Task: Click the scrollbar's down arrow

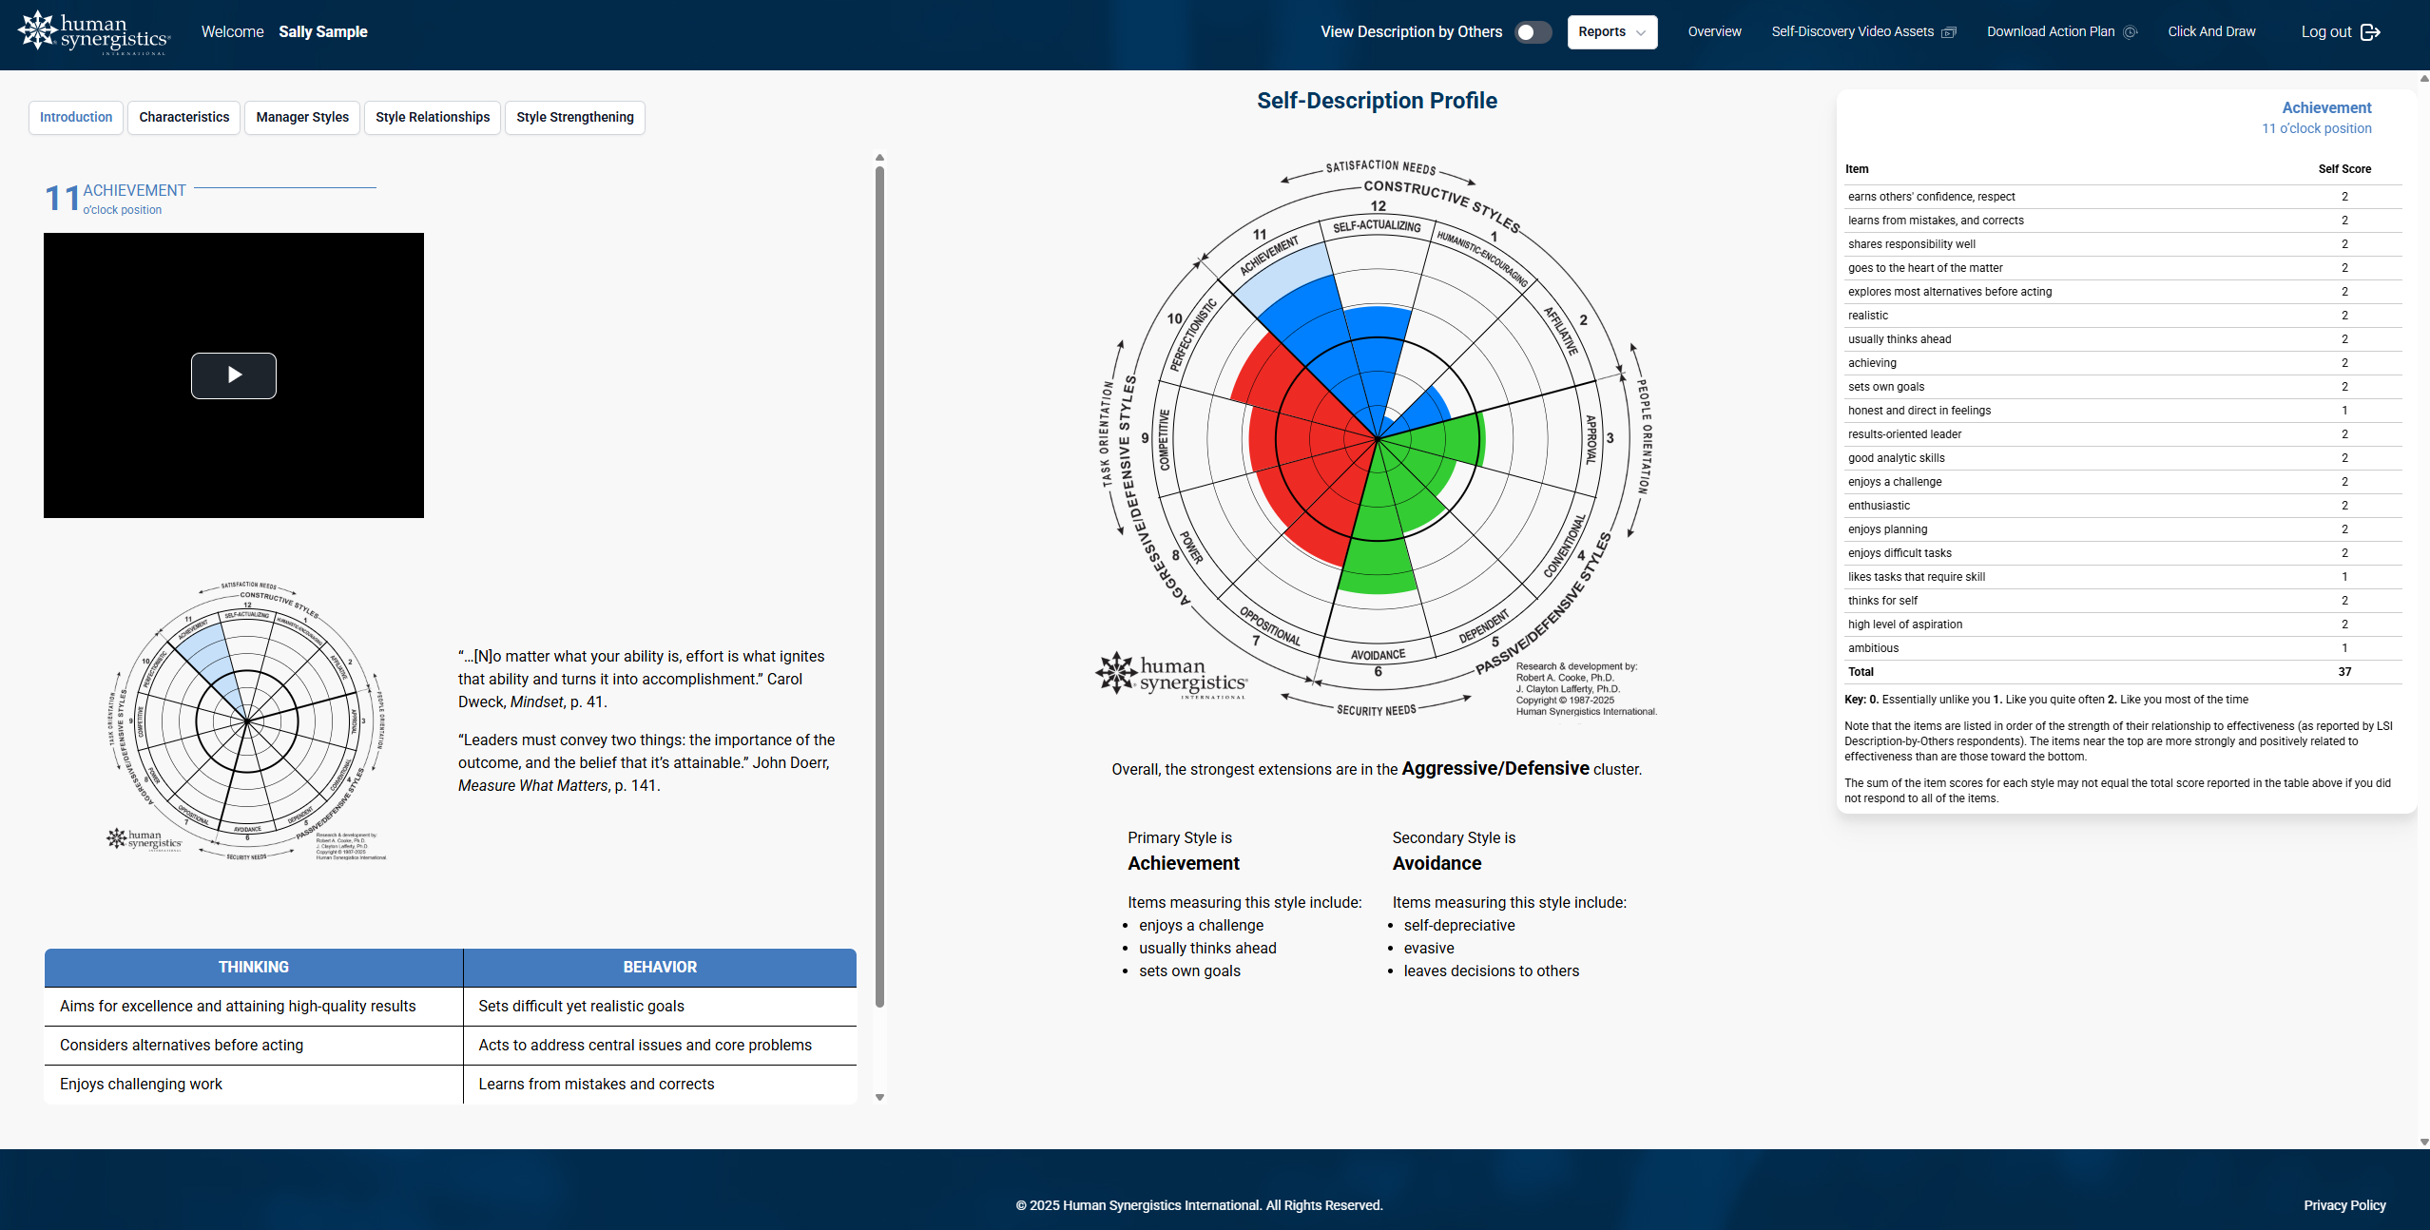Action: tap(879, 1095)
